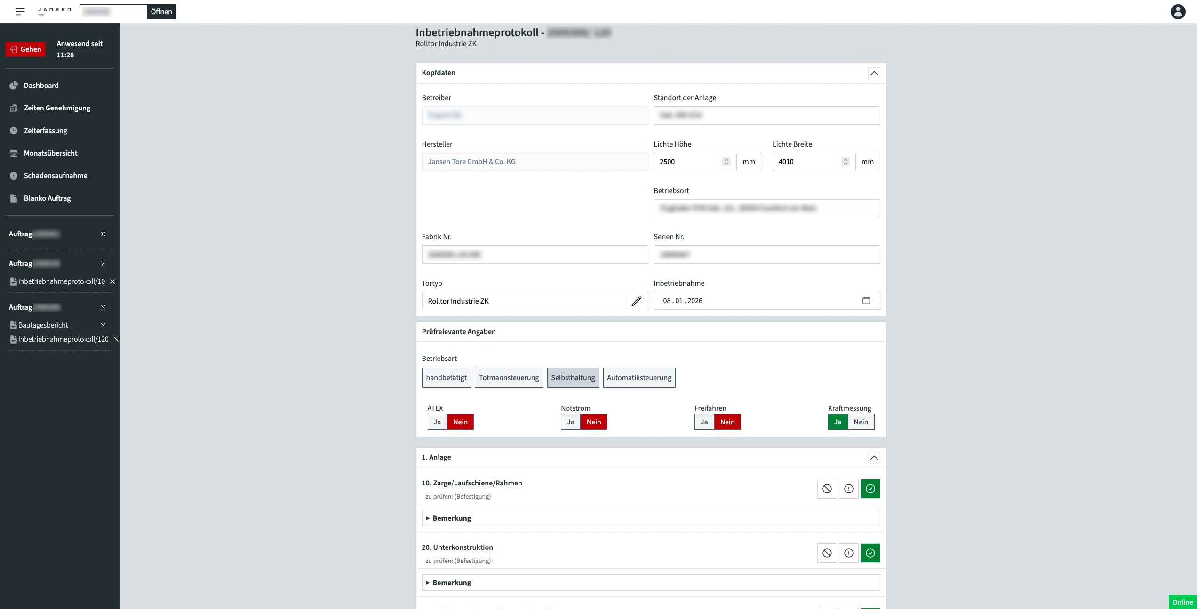The height and width of the screenshot is (609, 1197).
Task: Collapse the 1. Anlage section
Action: [x=874, y=458]
